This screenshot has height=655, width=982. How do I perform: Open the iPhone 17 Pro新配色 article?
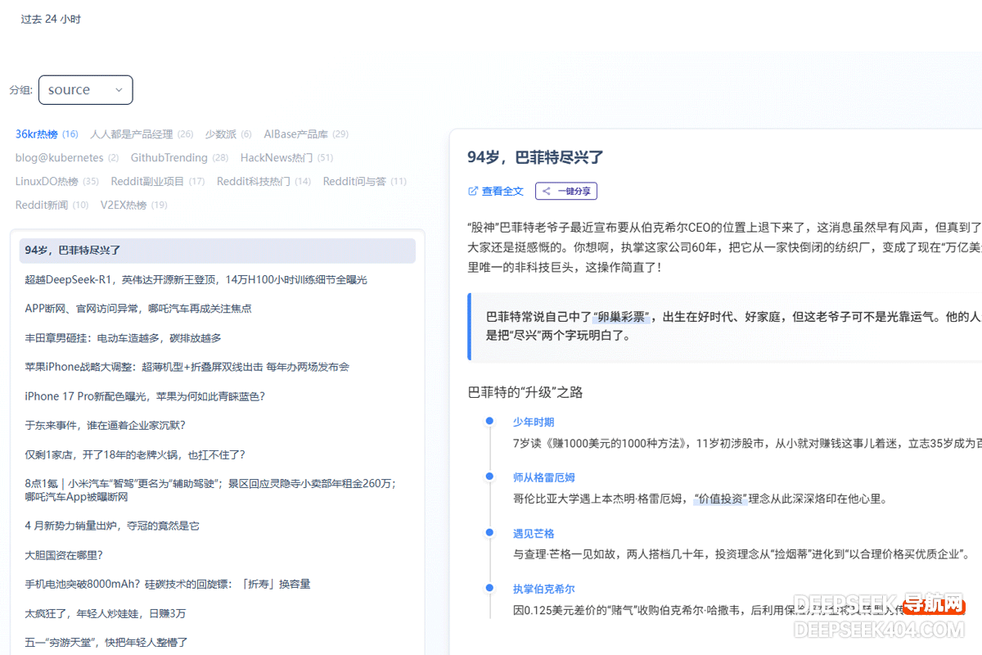pos(145,396)
